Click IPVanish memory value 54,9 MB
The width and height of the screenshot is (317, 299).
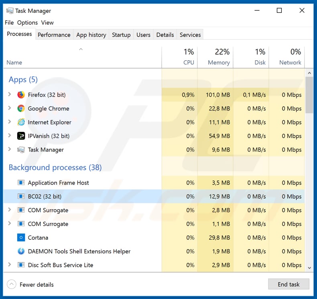pyautogui.click(x=219, y=136)
